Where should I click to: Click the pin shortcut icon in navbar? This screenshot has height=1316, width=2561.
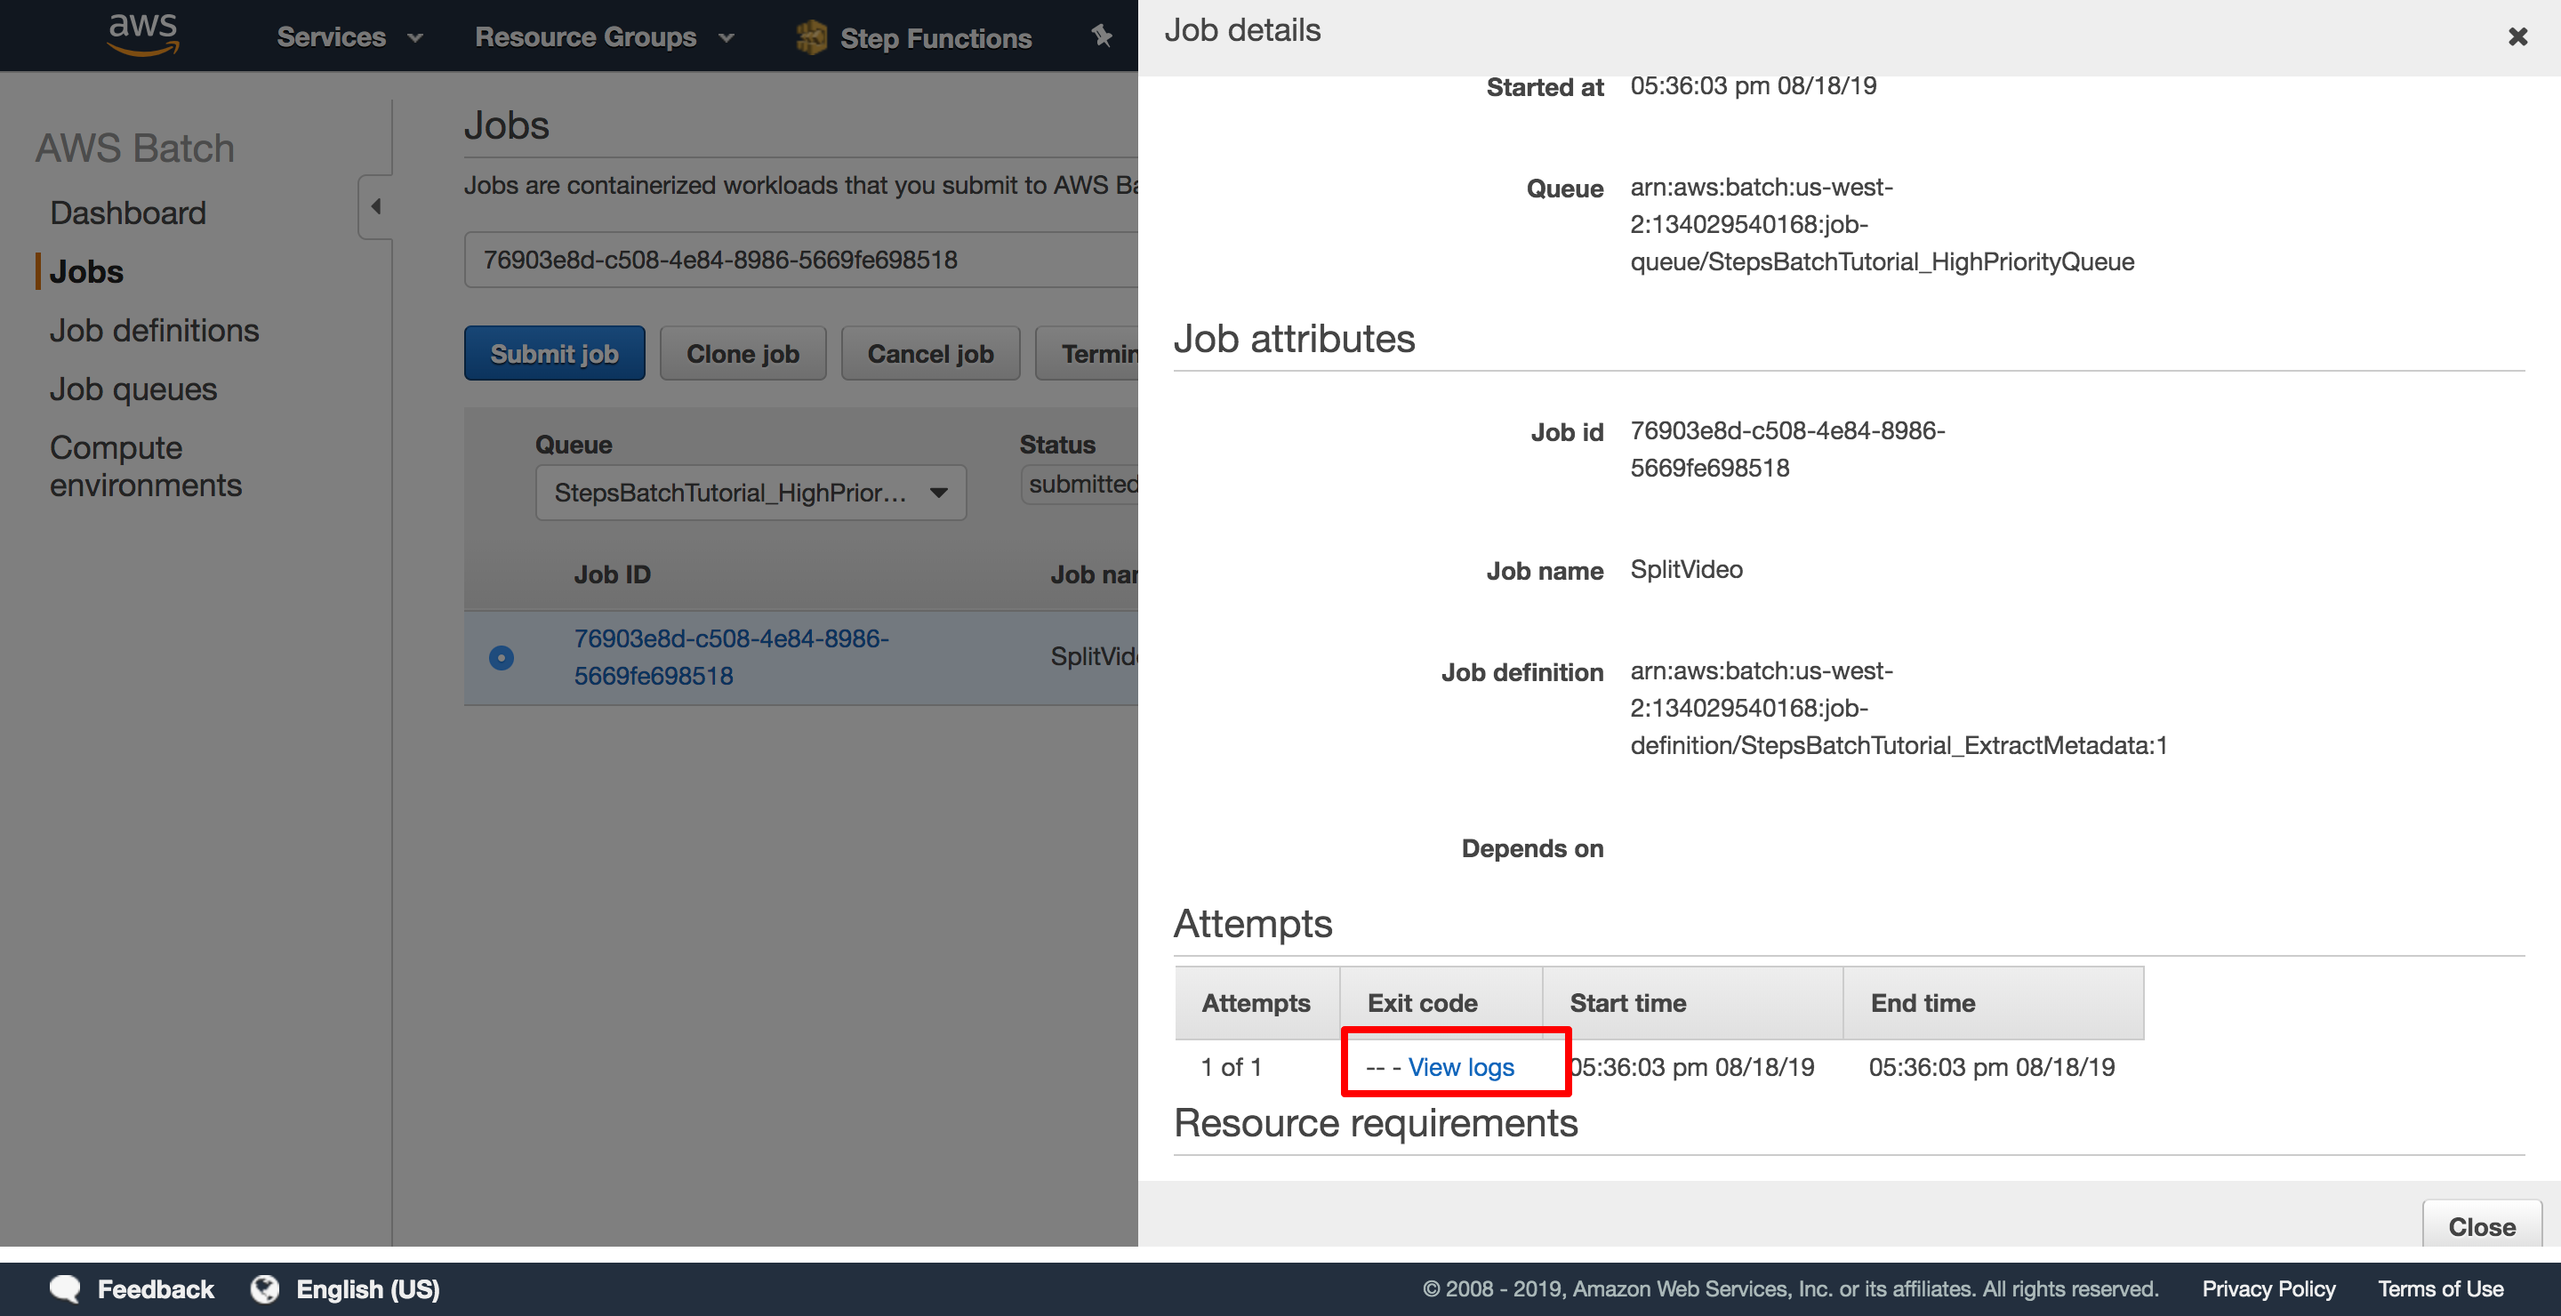[1101, 36]
